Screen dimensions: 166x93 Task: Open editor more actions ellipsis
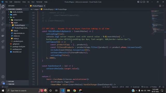(163, 6)
